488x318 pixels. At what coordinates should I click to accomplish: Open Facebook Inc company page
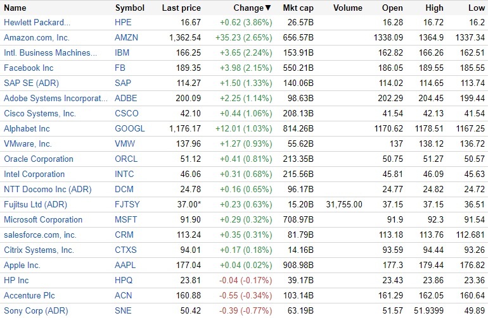[x=29, y=68]
